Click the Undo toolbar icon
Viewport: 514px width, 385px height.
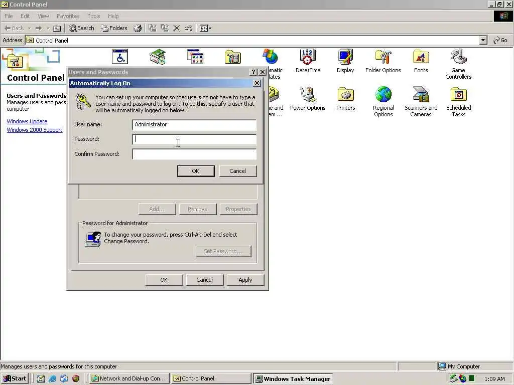(188, 28)
